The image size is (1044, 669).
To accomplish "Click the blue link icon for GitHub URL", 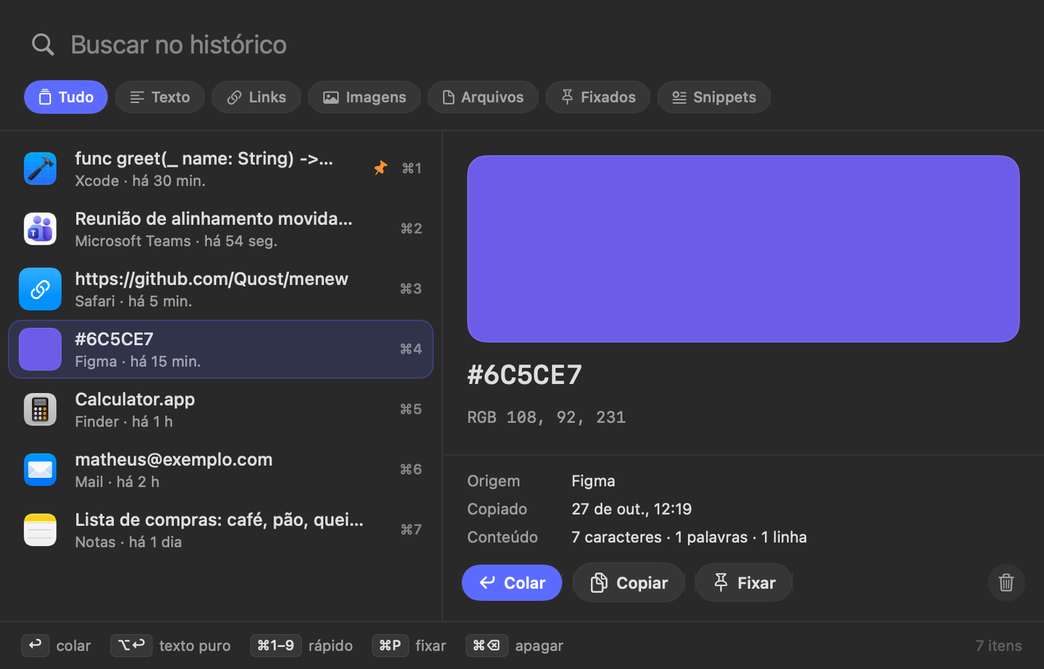I will tap(40, 289).
